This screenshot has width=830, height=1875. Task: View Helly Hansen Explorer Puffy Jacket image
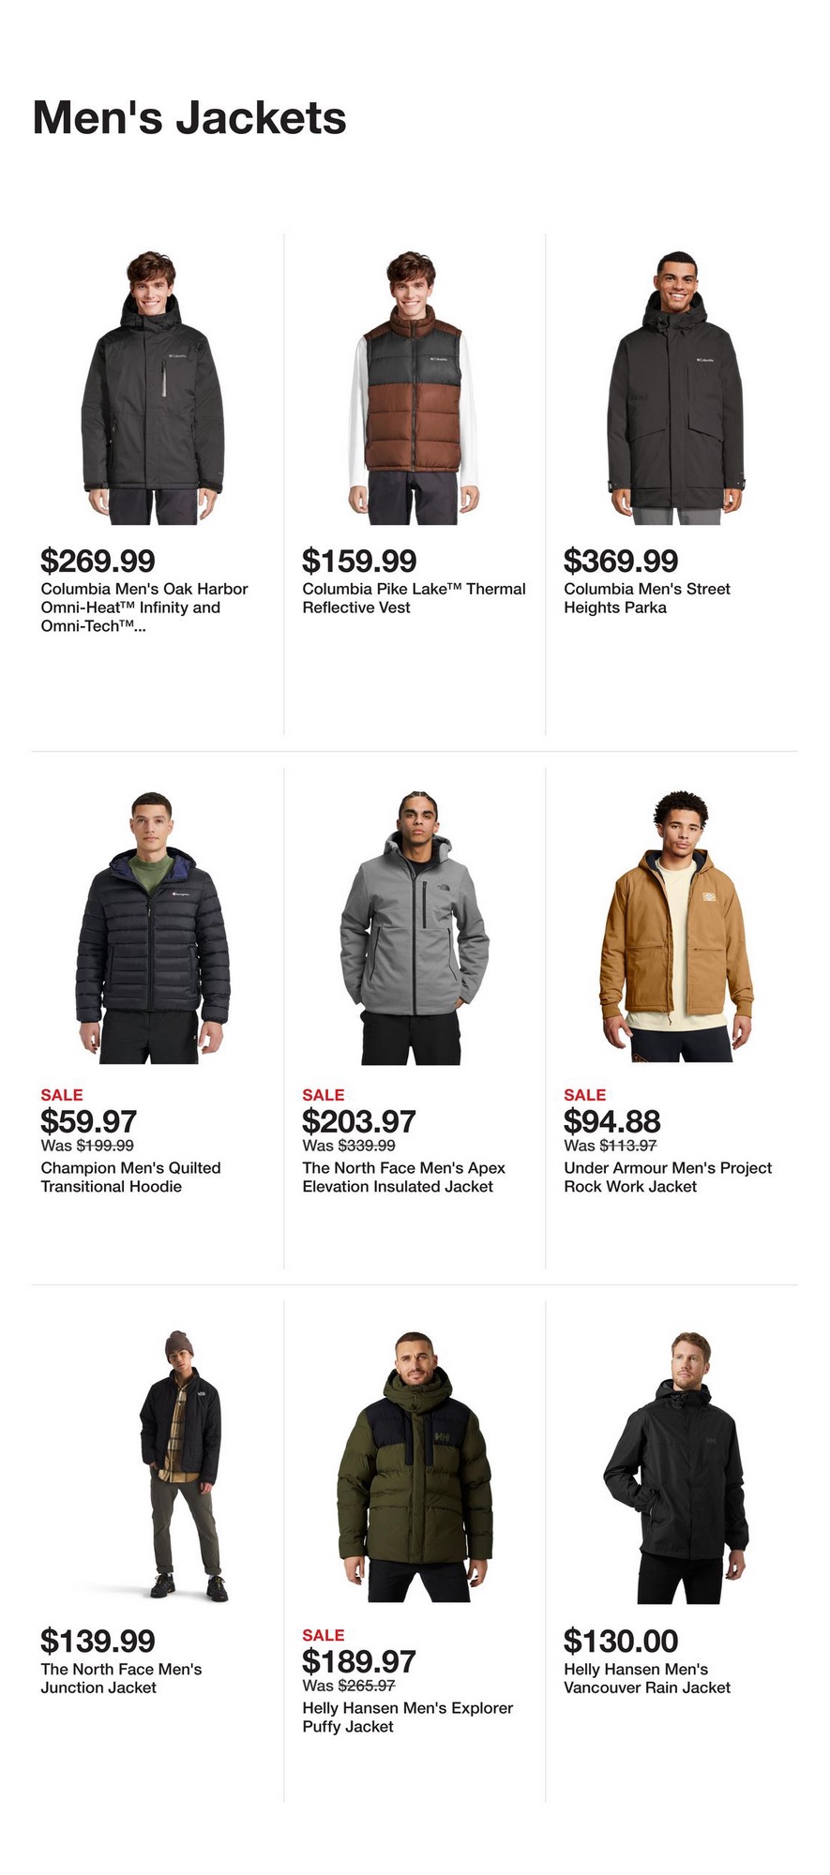pos(414,1465)
